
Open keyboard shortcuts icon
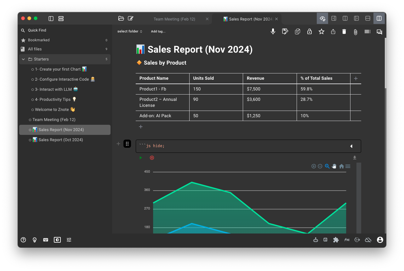(x=46, y=240)
